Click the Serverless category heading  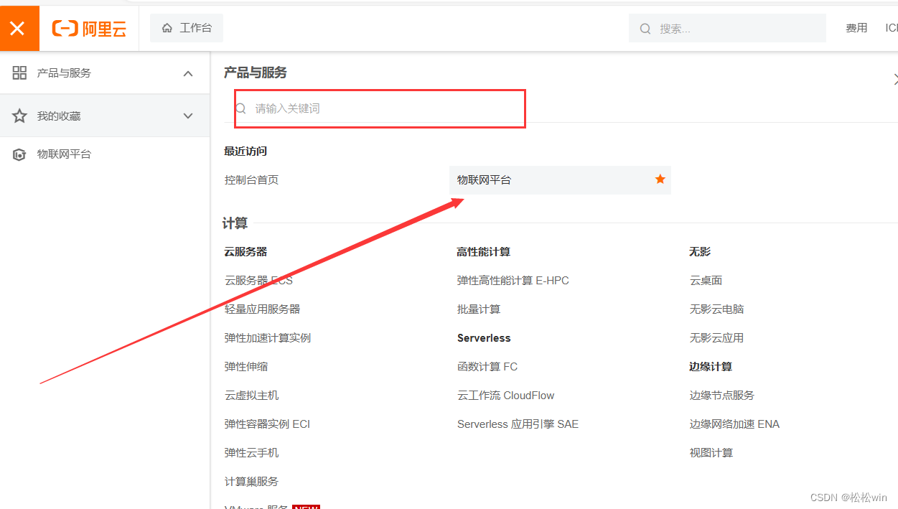click(x=484, y=337)
